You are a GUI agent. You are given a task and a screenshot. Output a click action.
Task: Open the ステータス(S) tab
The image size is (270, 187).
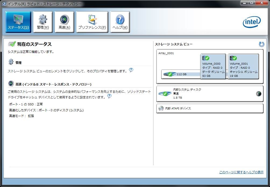point(18,22)
